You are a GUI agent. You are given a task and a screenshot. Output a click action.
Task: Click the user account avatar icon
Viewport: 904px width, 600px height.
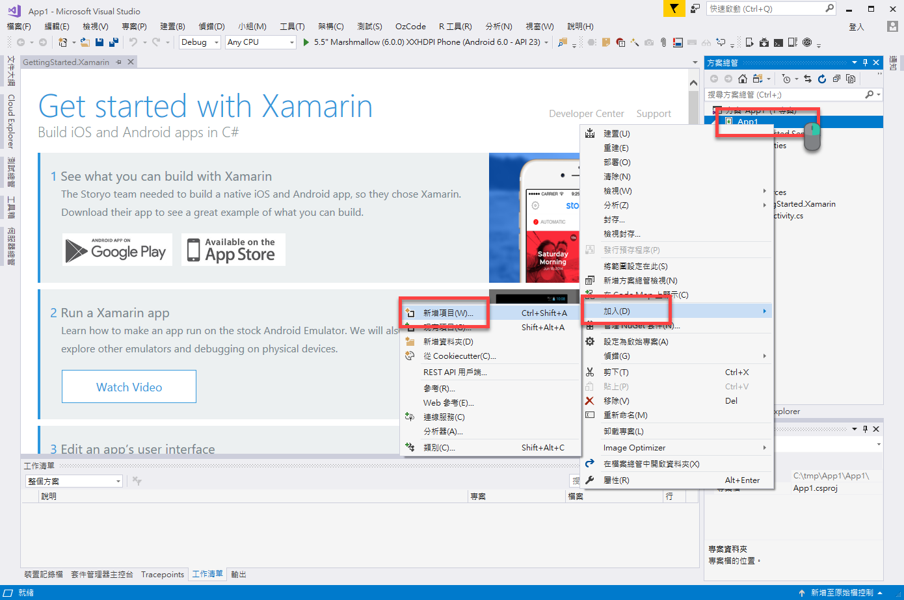point(893,26)
